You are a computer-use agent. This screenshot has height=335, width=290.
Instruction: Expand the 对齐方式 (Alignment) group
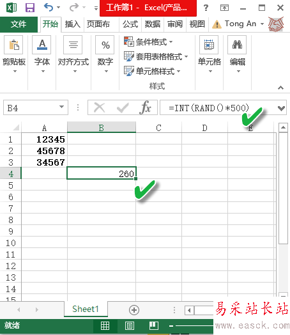pyautogui.click(x=73, y=54)
